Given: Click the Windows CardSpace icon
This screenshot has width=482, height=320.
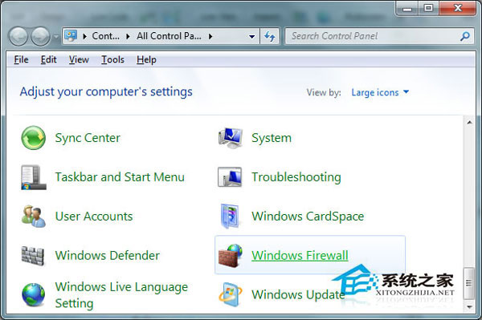Looking at the screenshot, I should coord(230,217).
